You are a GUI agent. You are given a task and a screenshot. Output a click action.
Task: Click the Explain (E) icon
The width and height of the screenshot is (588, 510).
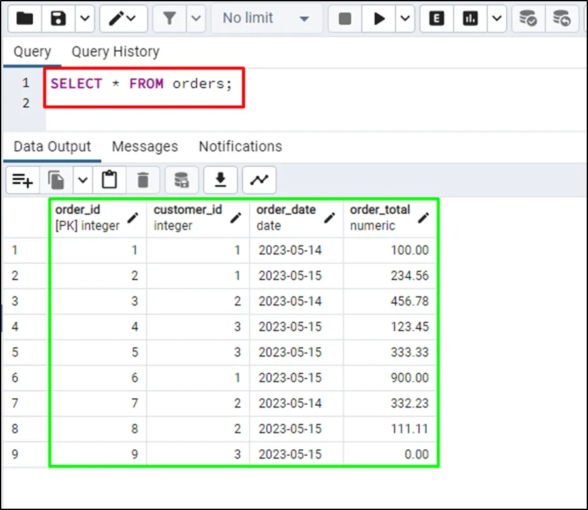[x=437, y=18]
